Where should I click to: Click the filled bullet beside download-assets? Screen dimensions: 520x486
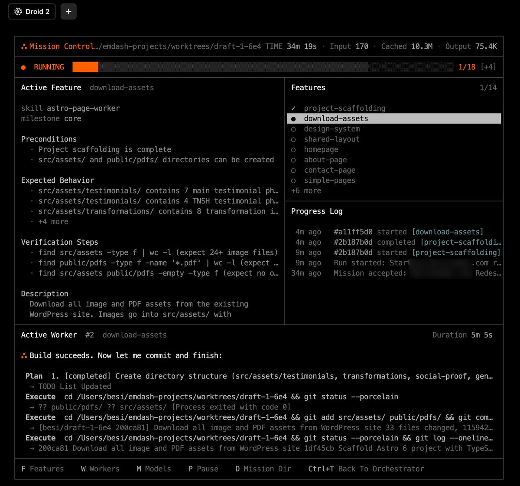[x=293, y=118]
